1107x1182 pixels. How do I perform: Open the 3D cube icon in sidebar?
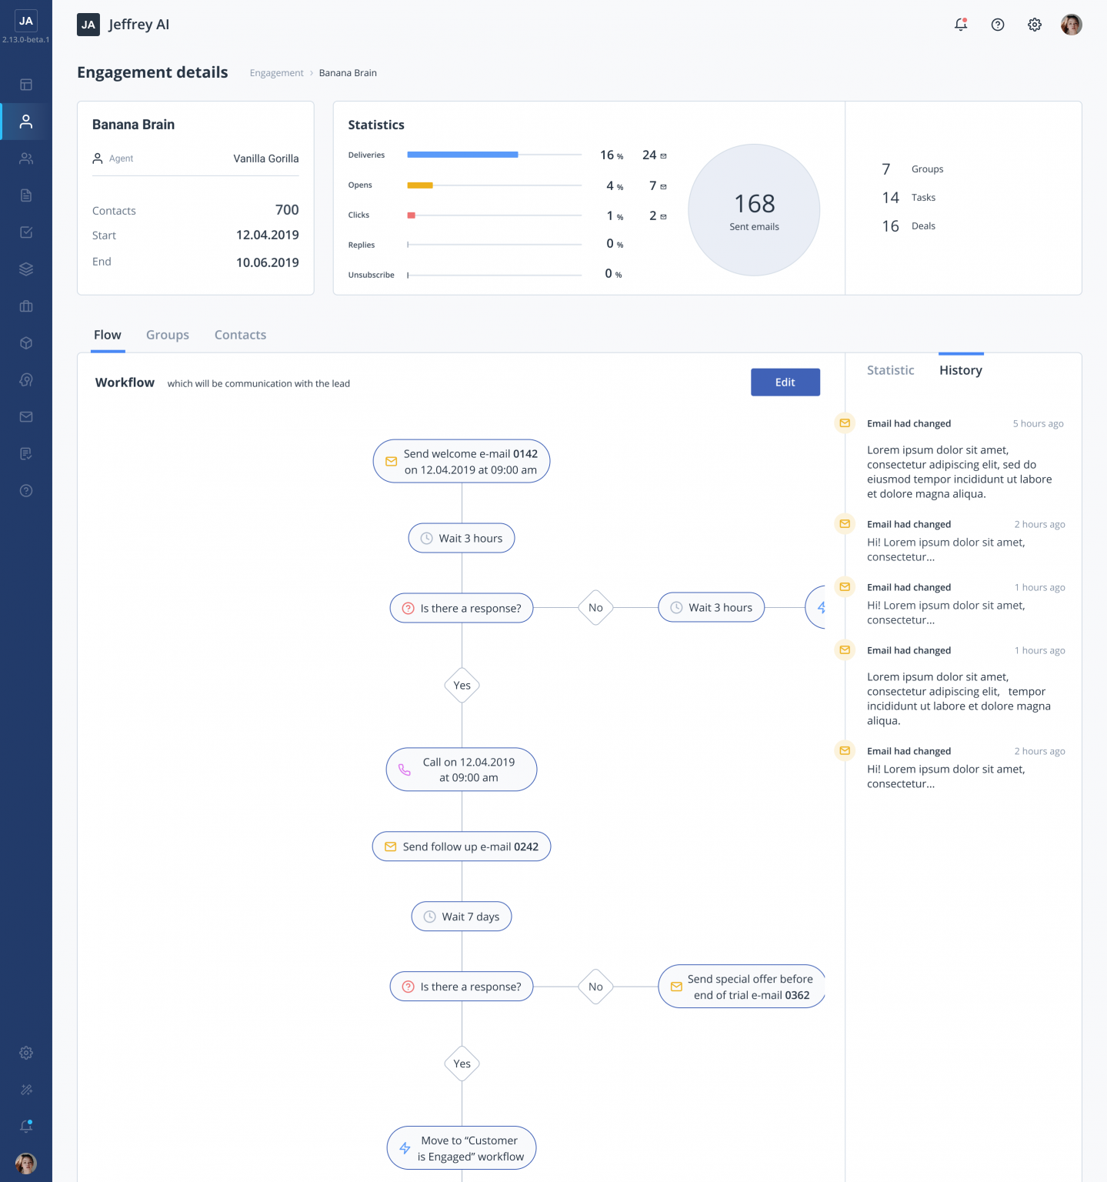(26, 343)
